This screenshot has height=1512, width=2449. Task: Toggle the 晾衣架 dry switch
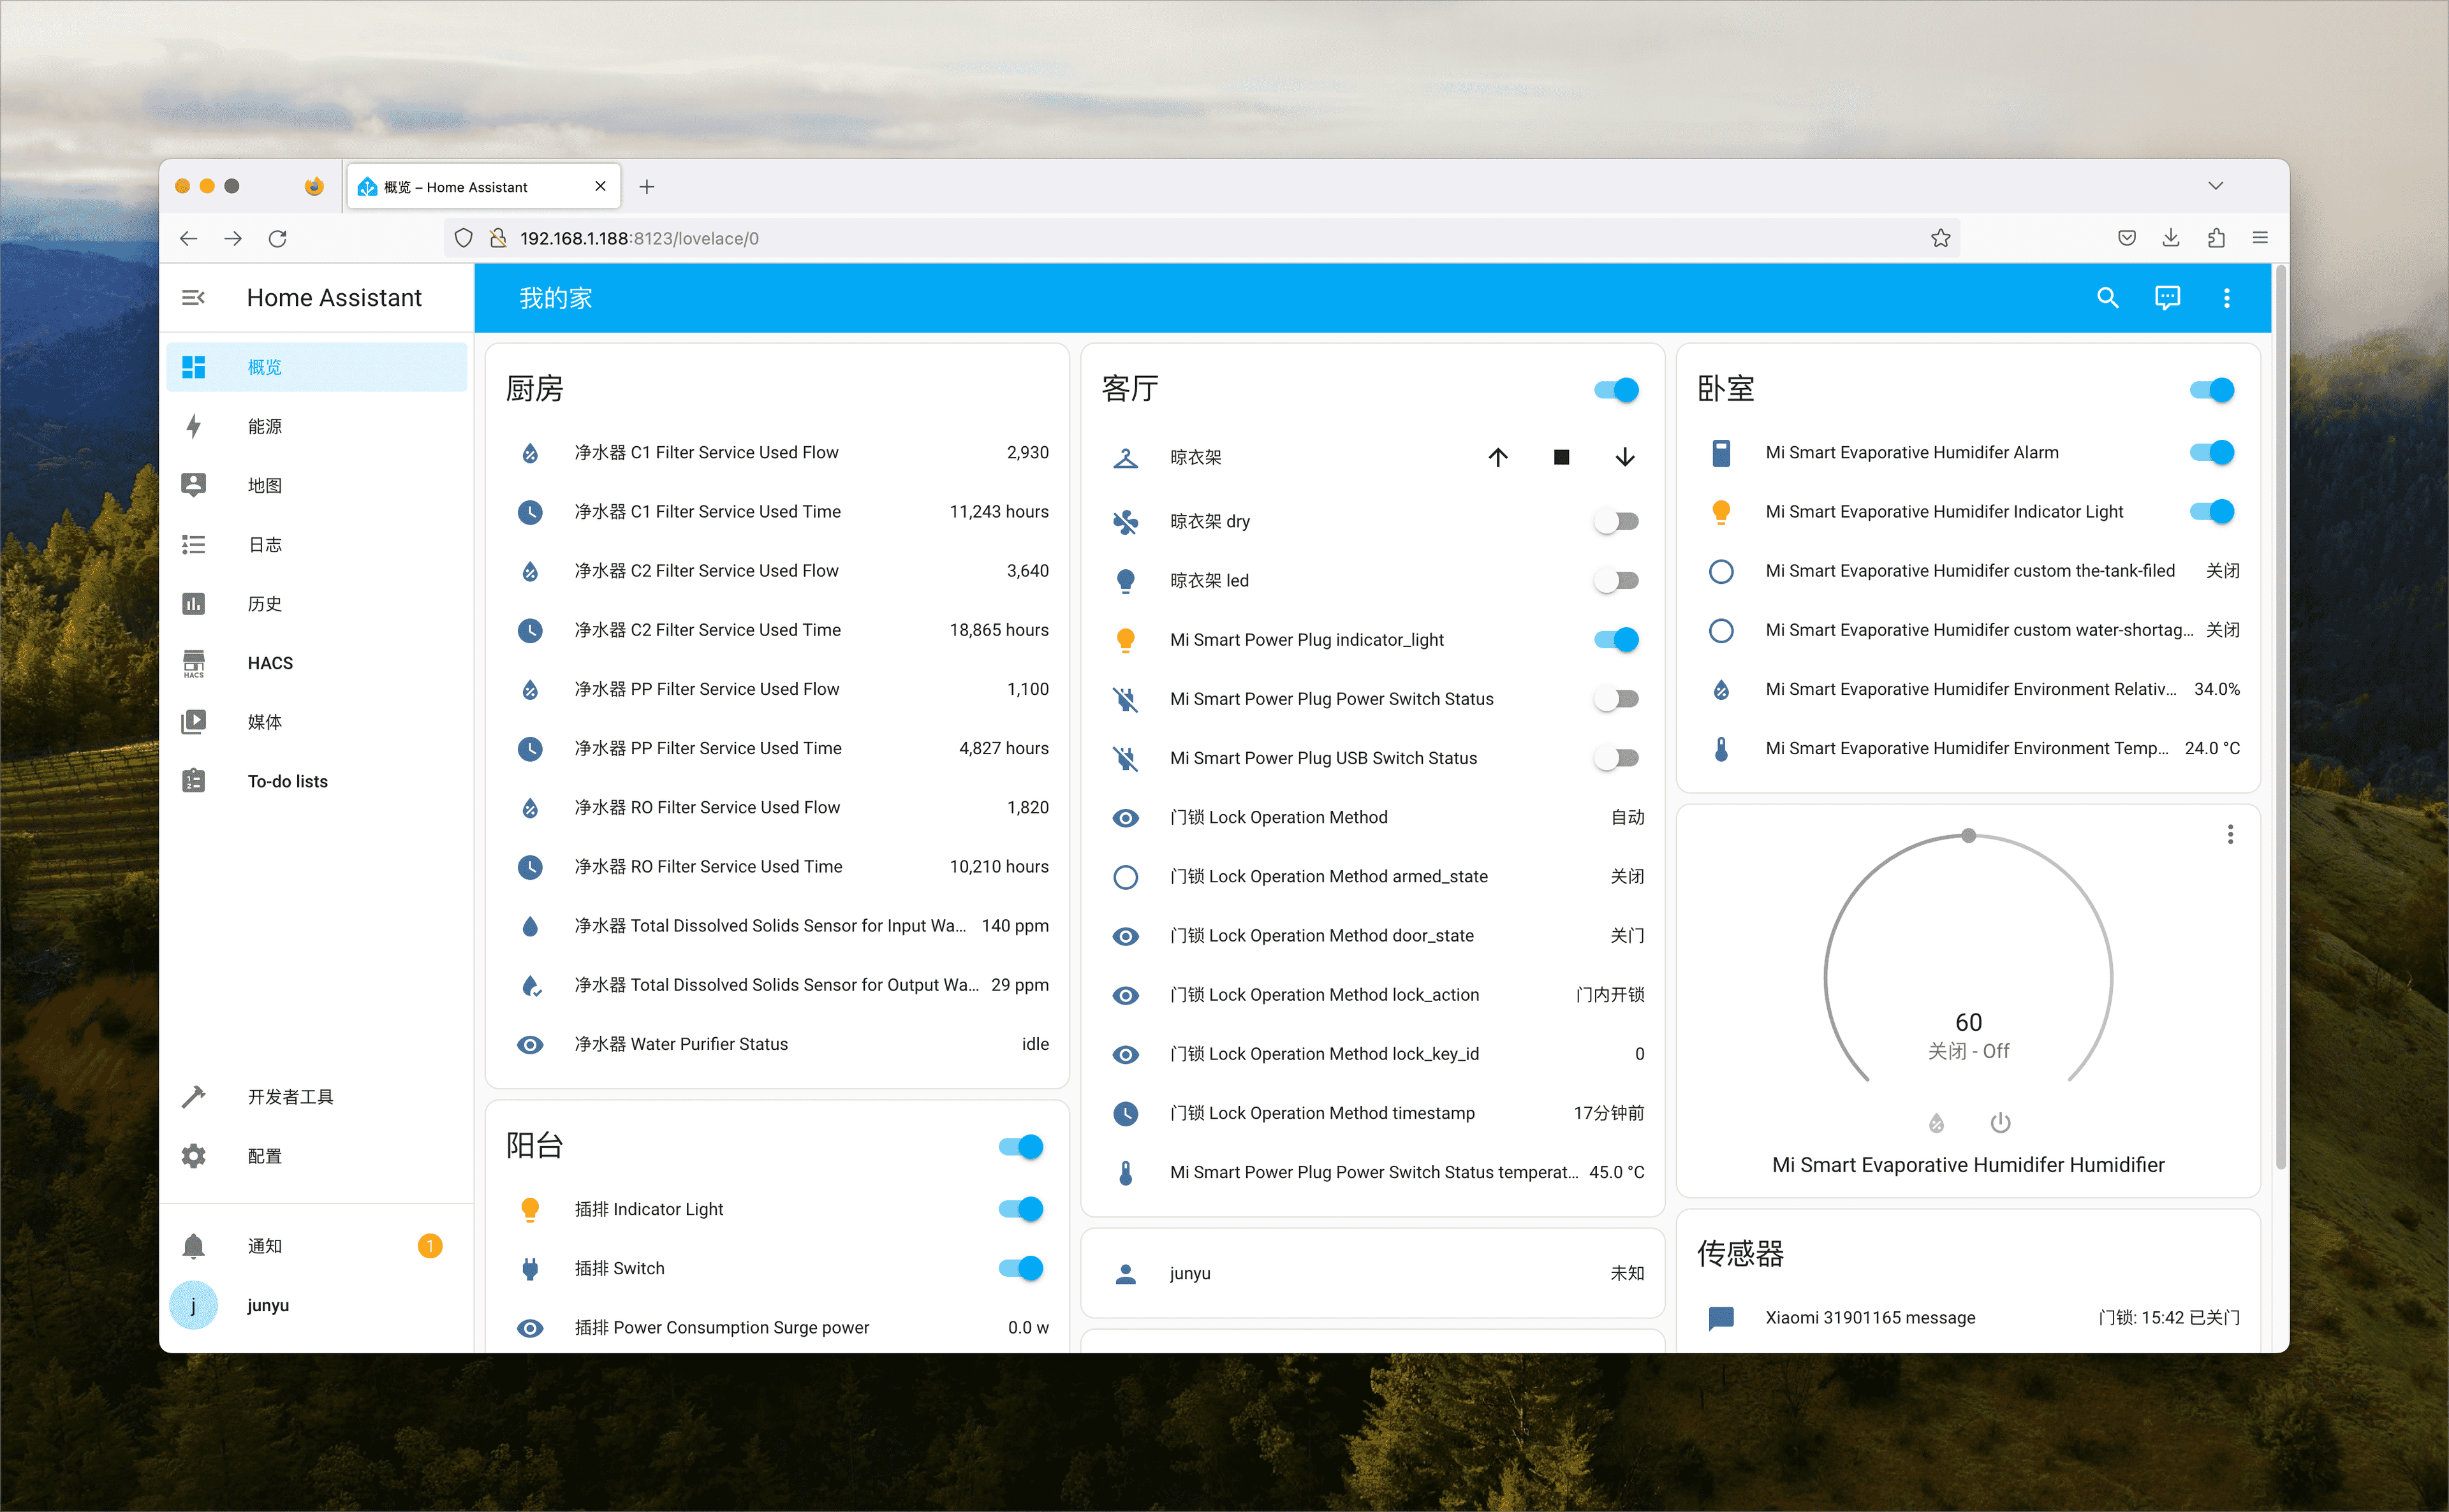tap(1617, 521)
